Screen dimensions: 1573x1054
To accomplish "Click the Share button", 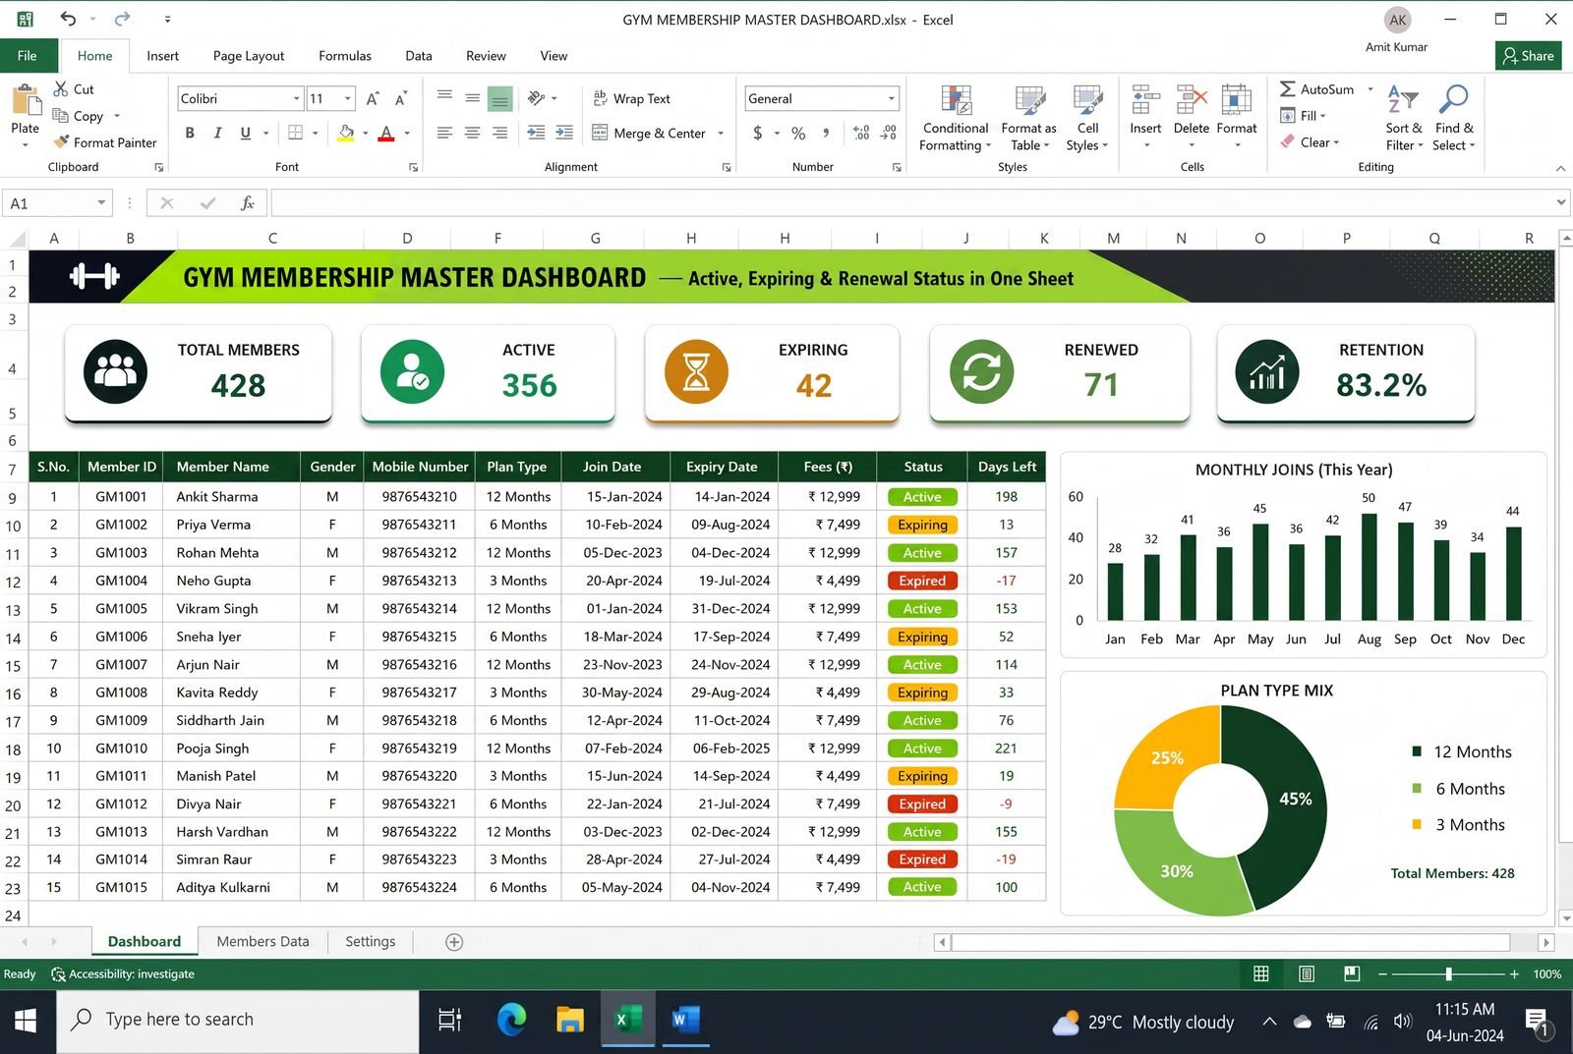I will [x=1529, y=56].
